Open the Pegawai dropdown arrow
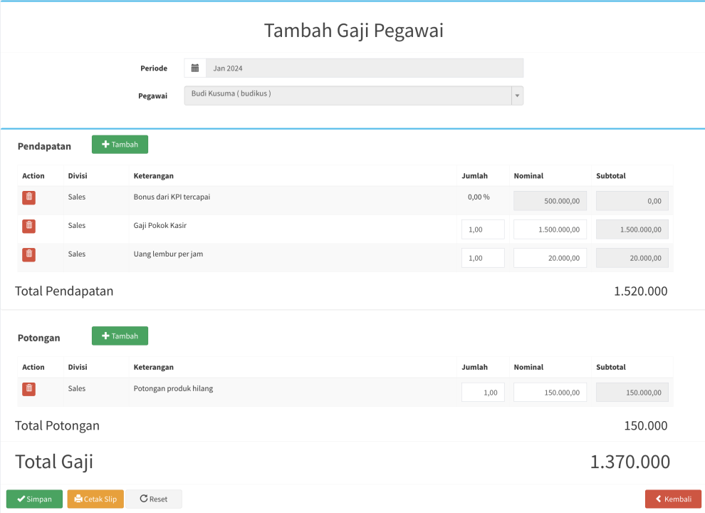 pyautogui.click(x=517, y=95)
